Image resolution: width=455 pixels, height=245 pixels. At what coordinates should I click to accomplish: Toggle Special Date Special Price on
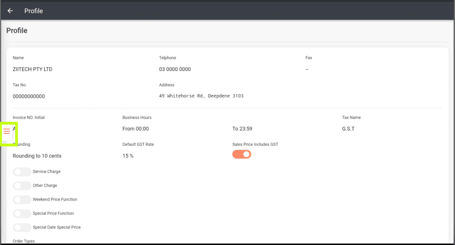tap(22, 227)
